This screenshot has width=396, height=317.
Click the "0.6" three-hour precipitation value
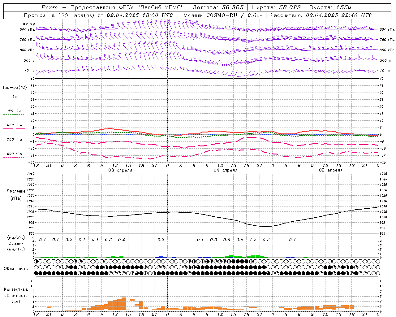point(240,240)
